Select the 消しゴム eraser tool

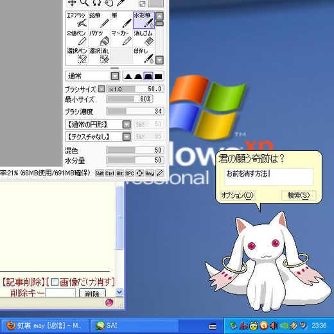point(144,38)
